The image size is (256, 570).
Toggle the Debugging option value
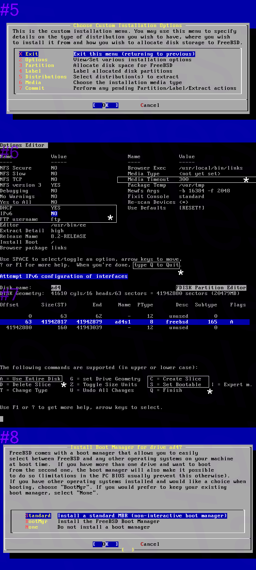54,191
